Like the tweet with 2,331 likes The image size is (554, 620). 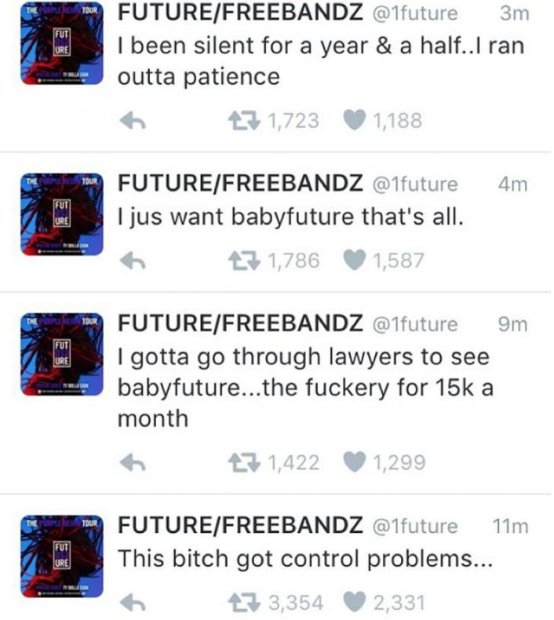[355, 603]
